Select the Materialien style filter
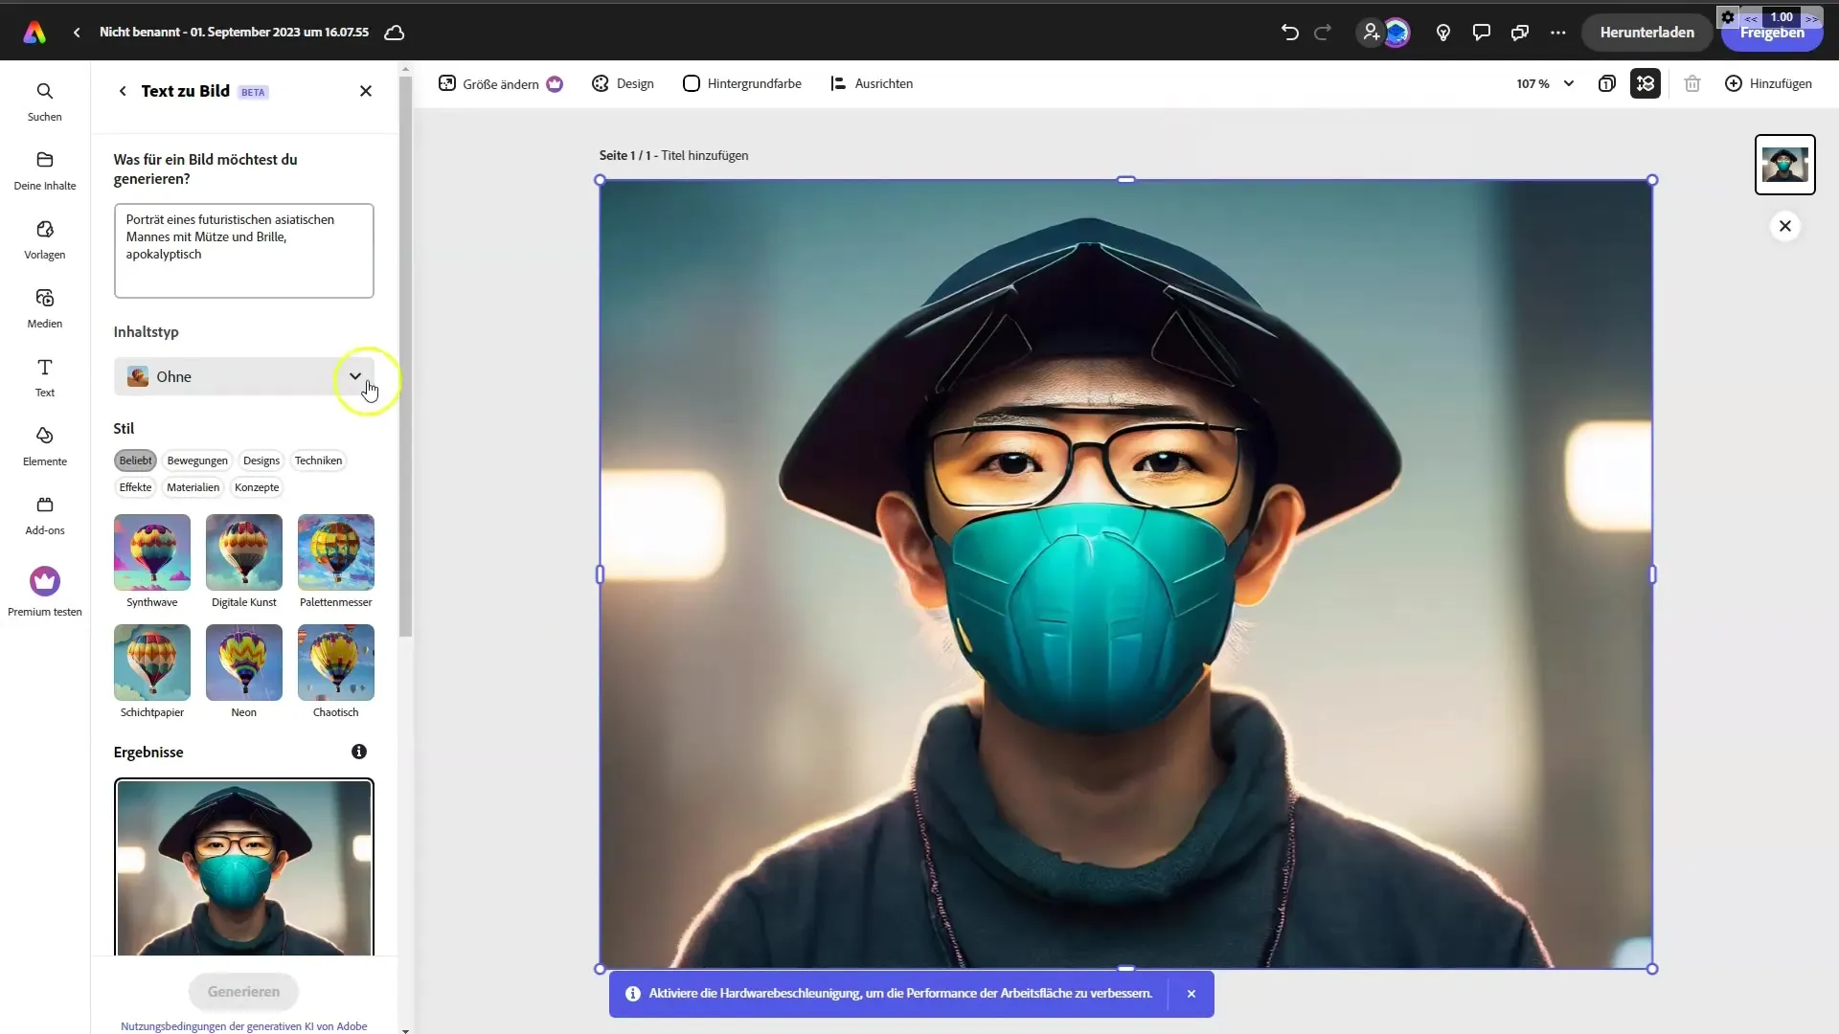 [x=193, y=487]
